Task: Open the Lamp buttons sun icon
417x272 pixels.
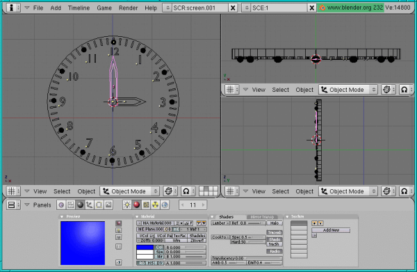Action: [x=127, y=205]
